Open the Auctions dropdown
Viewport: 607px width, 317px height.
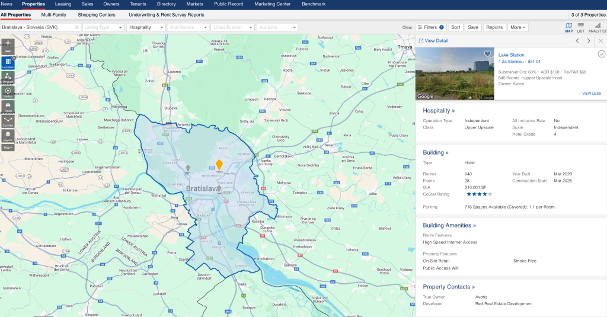(277, 27)
